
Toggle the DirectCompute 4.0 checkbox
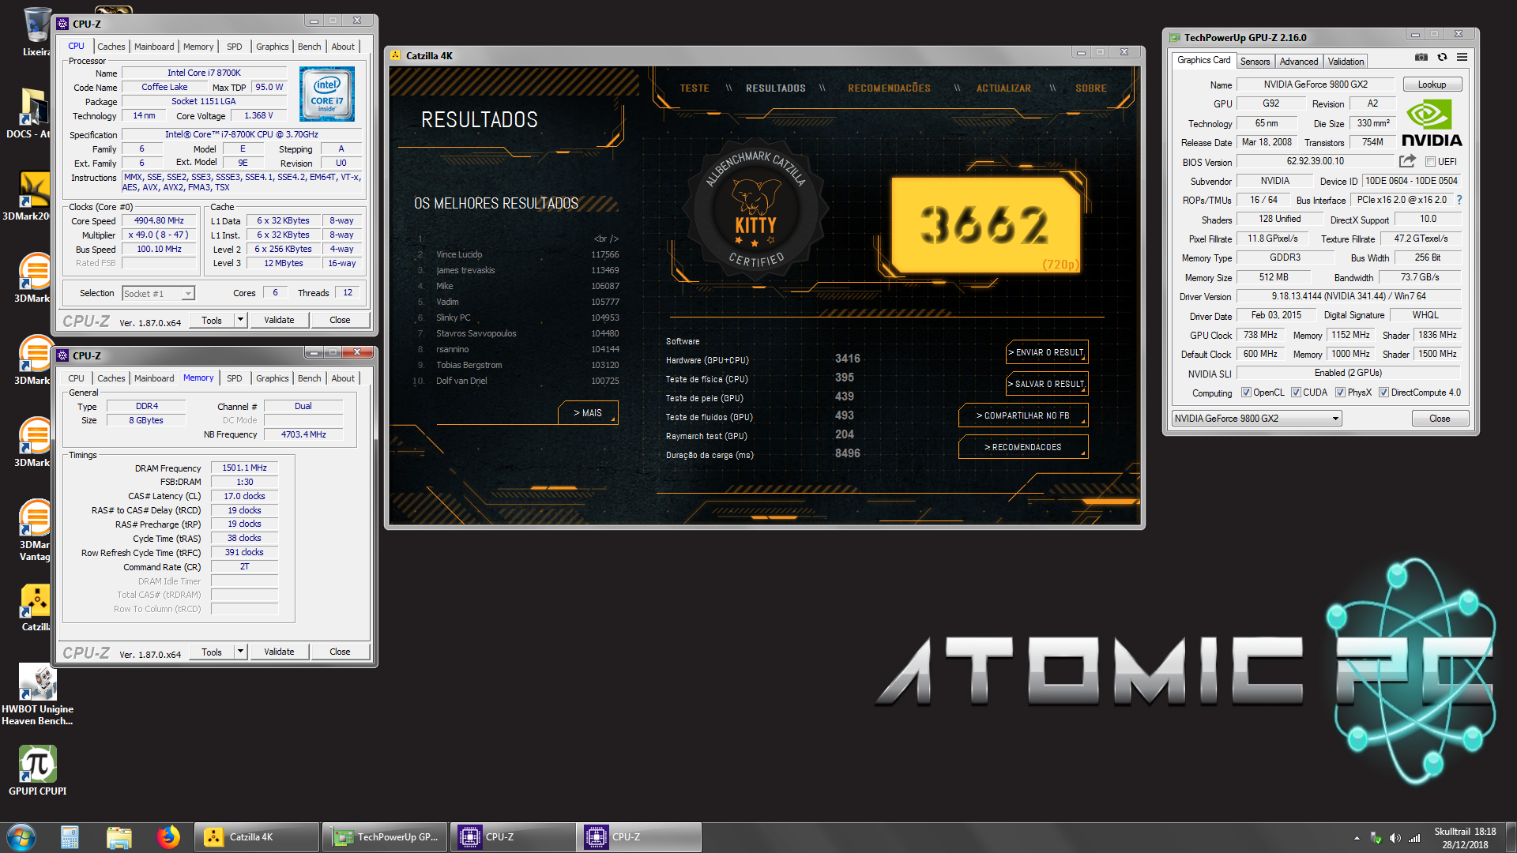(x=1383, y=393)
